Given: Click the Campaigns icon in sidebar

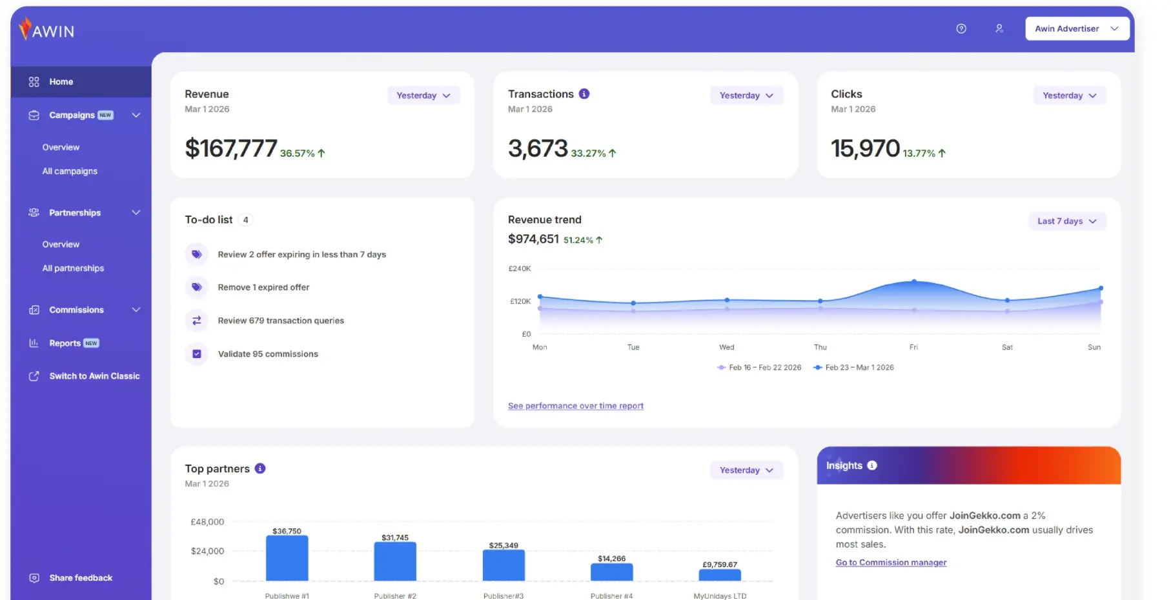Looking at the screenshot, I should coord(34,115).
